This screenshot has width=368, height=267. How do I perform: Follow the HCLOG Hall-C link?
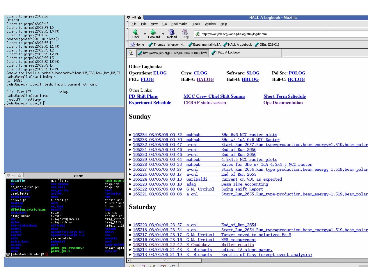click(296, 79)
